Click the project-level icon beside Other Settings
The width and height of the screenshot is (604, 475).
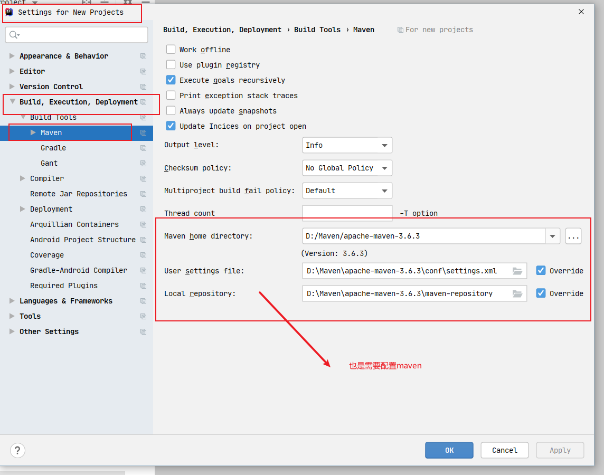click(143, 332)
